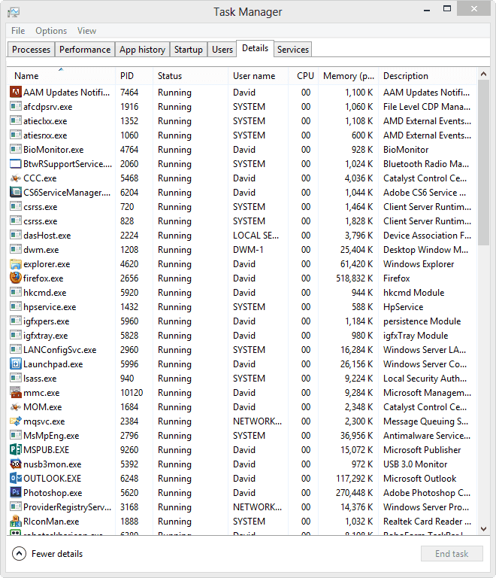This screenshot has width=496, height=578.
Task: Click the End task button
Action: pyautogui.click(x=452, y=554)
